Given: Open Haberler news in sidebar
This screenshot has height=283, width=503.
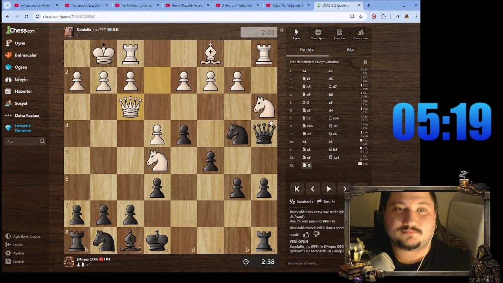Looking at the screenshot, I should [x=24, y=91].
